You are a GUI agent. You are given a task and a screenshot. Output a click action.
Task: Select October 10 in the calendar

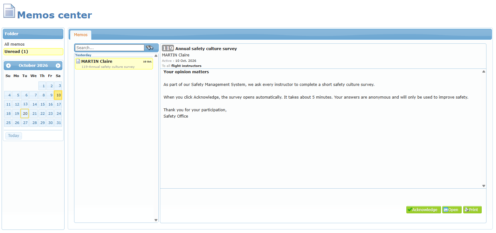(x=58, y=95)
